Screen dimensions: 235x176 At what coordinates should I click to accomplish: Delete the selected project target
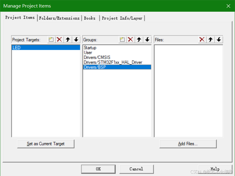(x=60, y=40)
